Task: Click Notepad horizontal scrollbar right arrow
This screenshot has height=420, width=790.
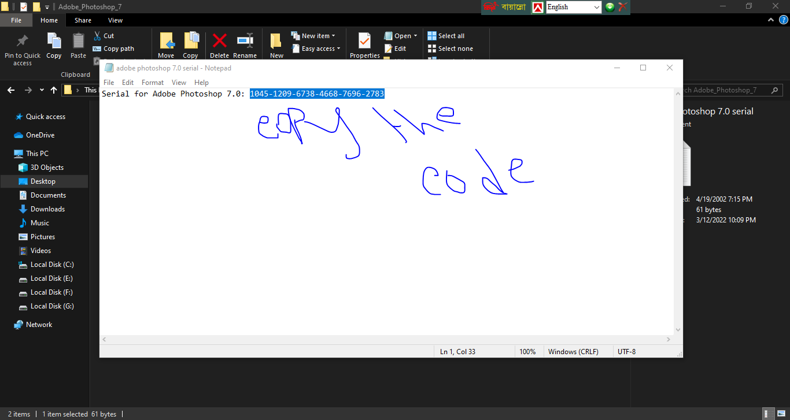Action: point(669,340)
